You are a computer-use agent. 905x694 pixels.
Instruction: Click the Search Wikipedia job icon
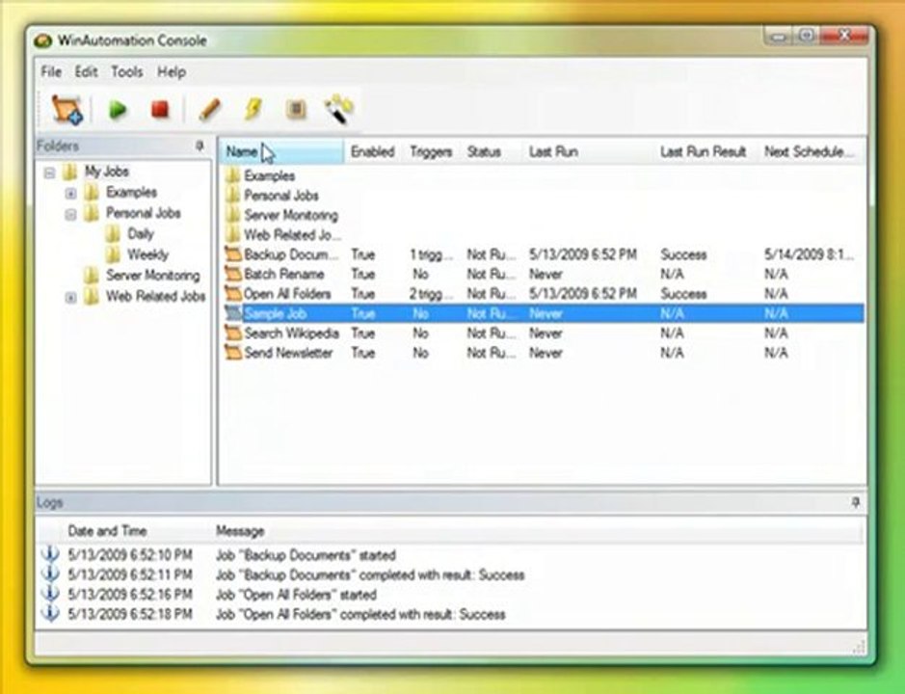233,334
